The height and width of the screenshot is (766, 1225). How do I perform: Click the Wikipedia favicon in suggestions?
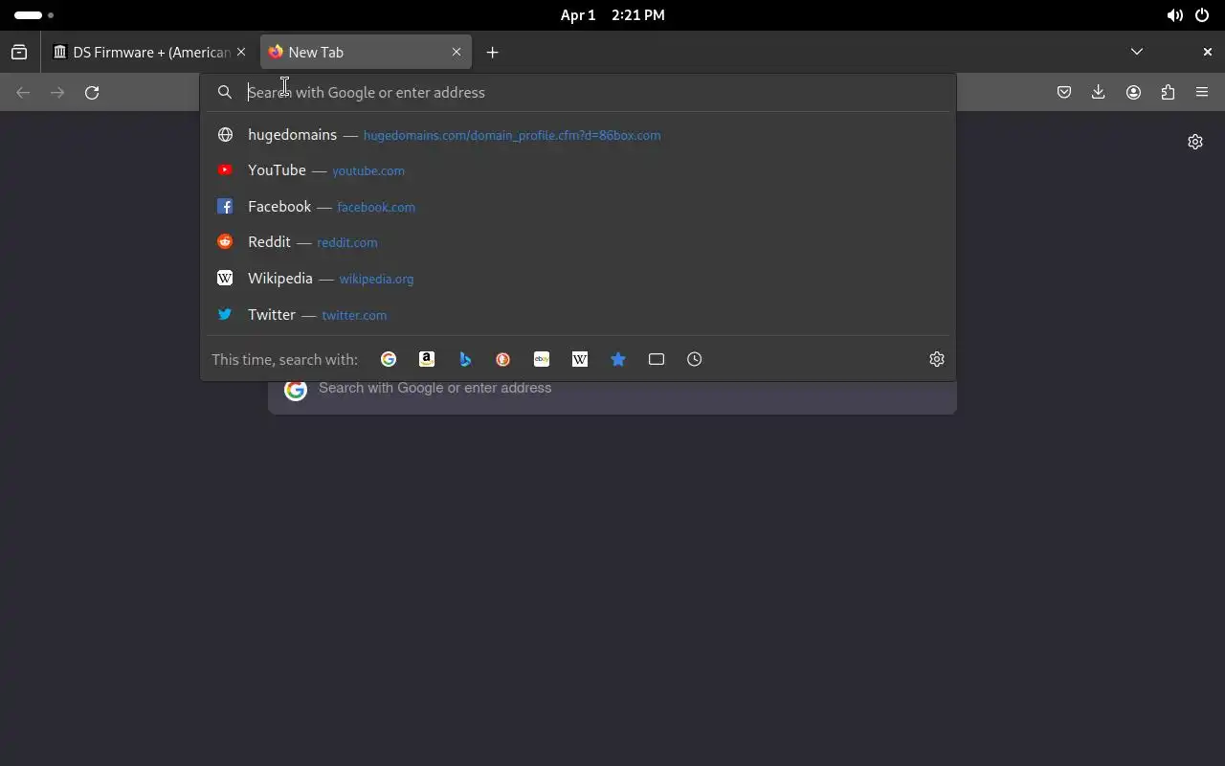(225, 279)
